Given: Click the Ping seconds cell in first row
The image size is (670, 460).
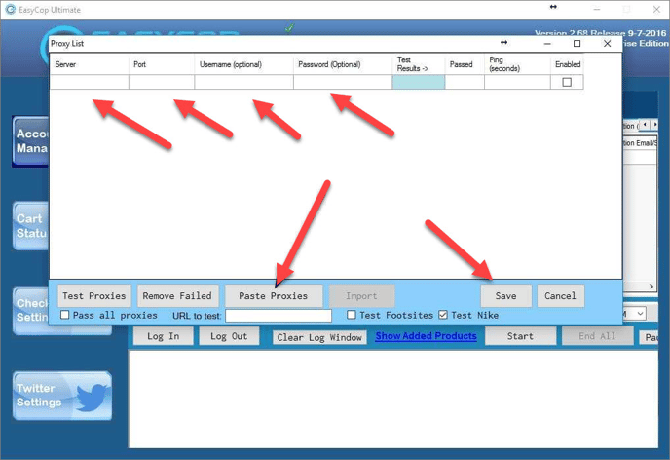Looking at the screenshot, I should pos(517,82).
